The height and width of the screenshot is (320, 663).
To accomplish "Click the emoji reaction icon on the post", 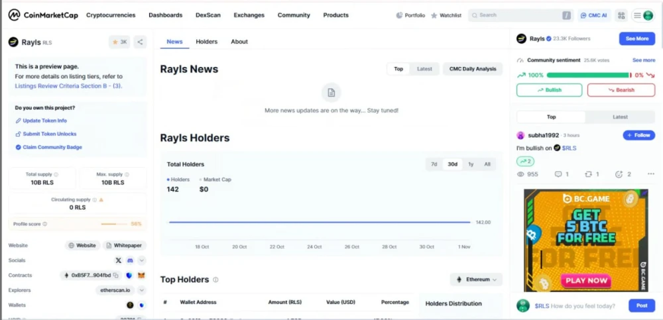I will pyautogui.click(x=619, y=174).
